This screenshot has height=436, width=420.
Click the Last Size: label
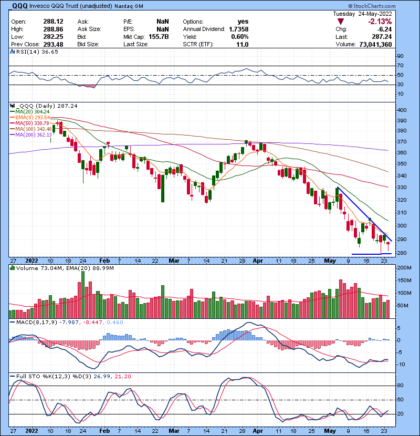pos(136,44)
